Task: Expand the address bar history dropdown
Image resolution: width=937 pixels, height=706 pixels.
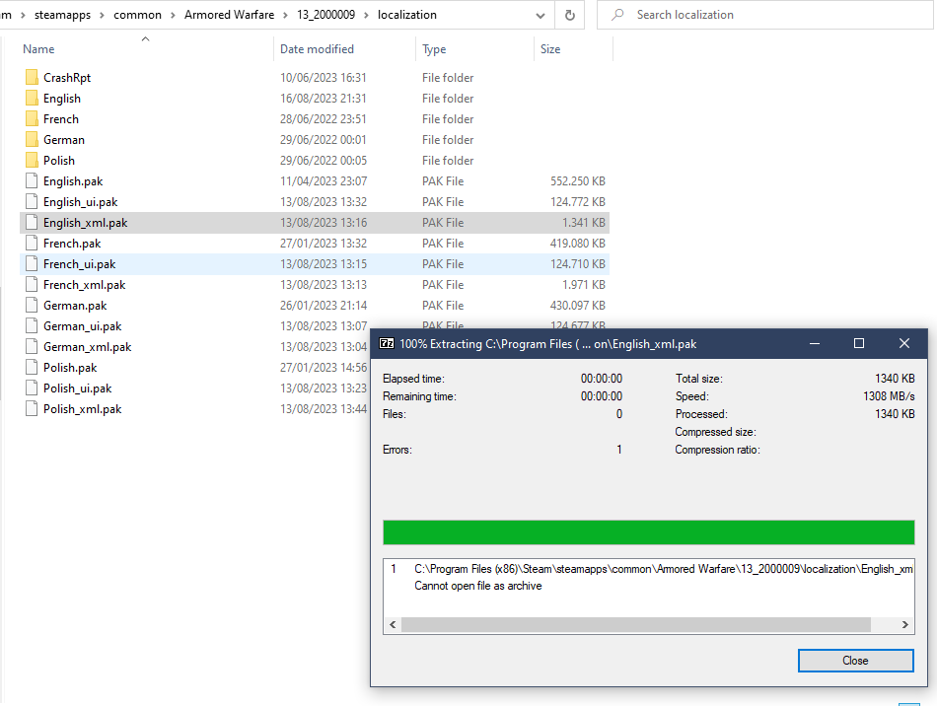Action: click(540, 16)
